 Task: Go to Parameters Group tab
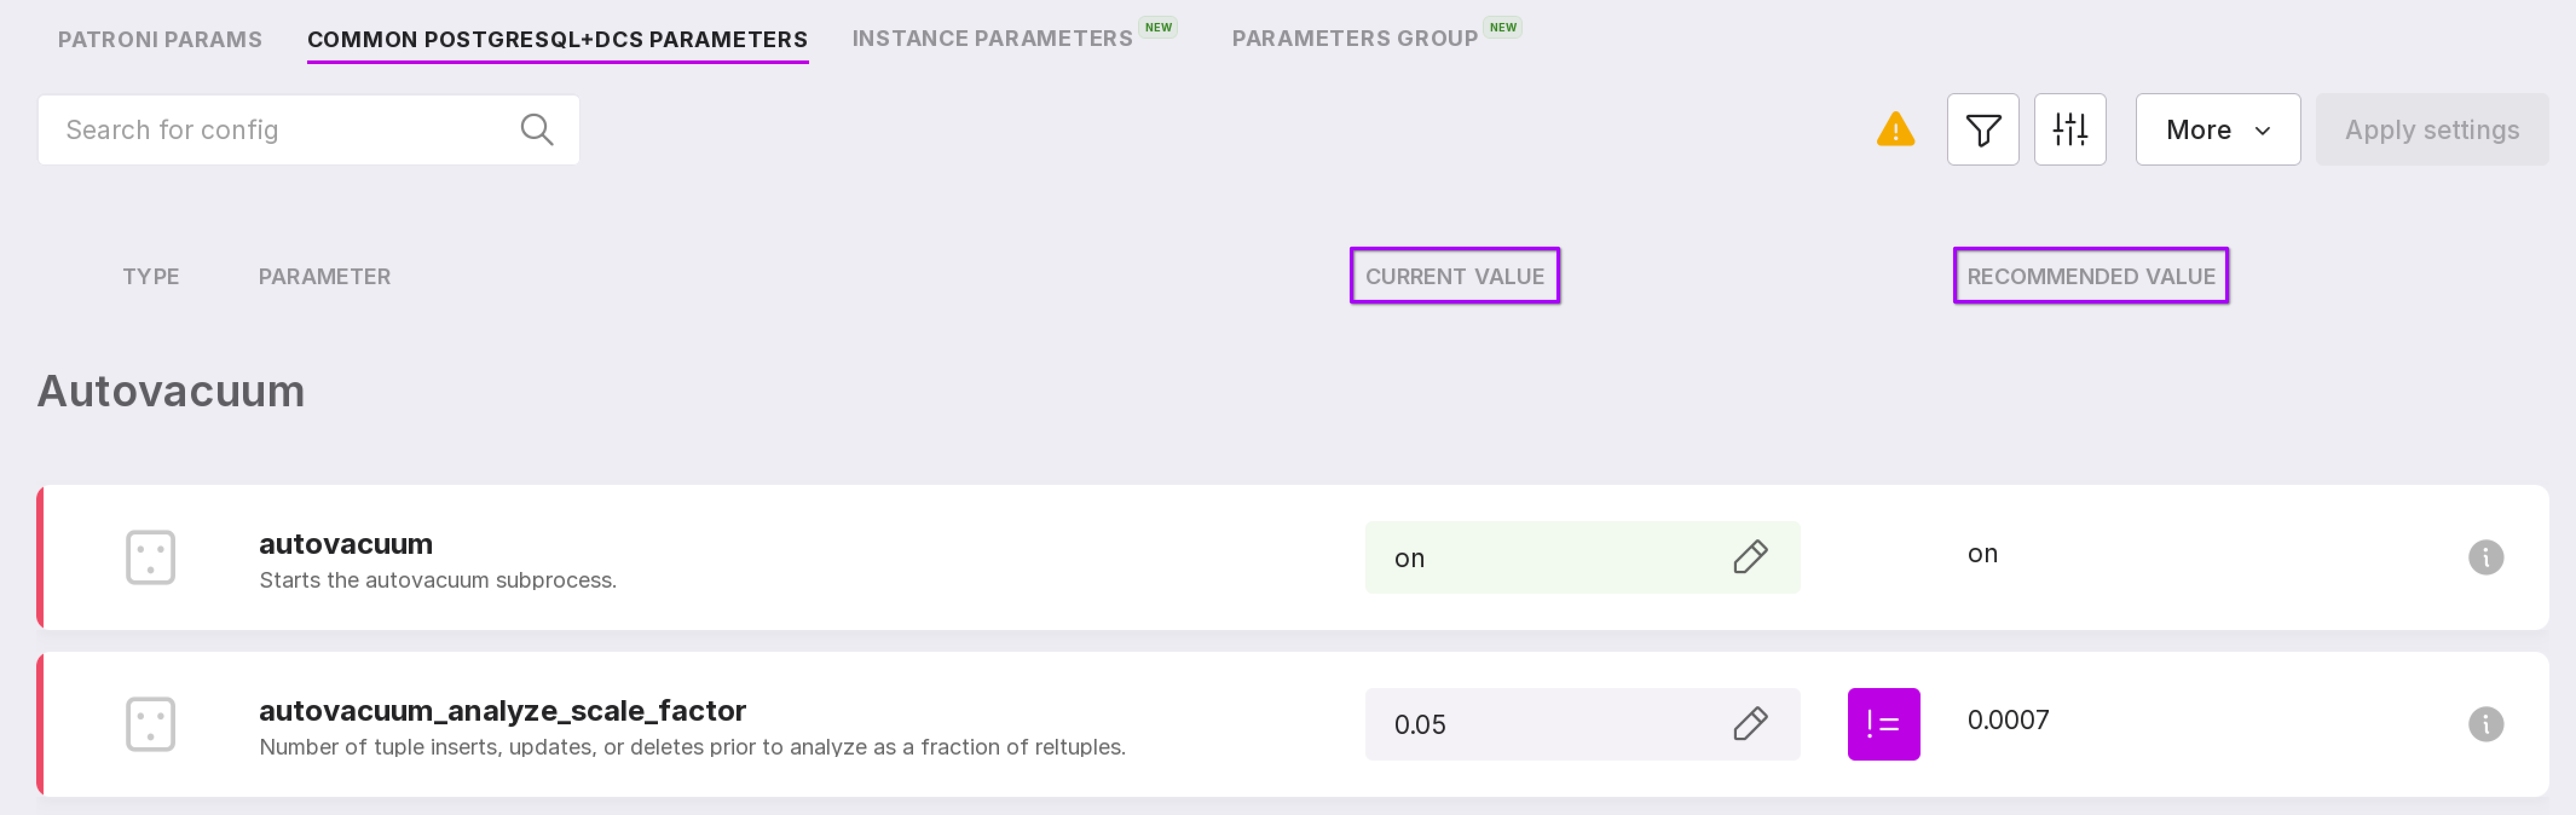point(1354,39)
